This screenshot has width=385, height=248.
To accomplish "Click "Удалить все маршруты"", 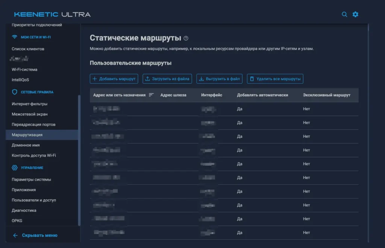I will 275,79.
